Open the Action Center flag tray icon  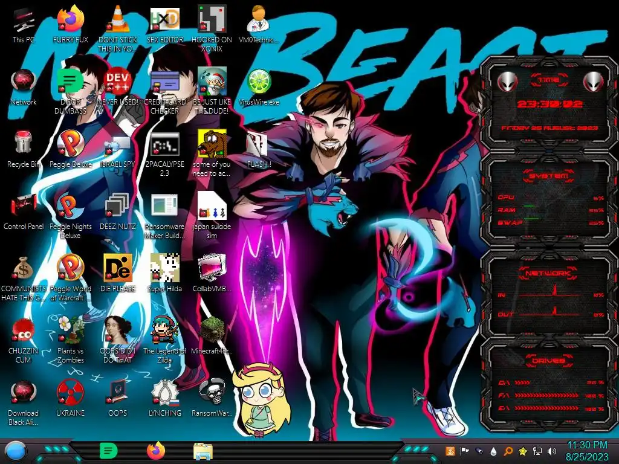coord(465,451)
